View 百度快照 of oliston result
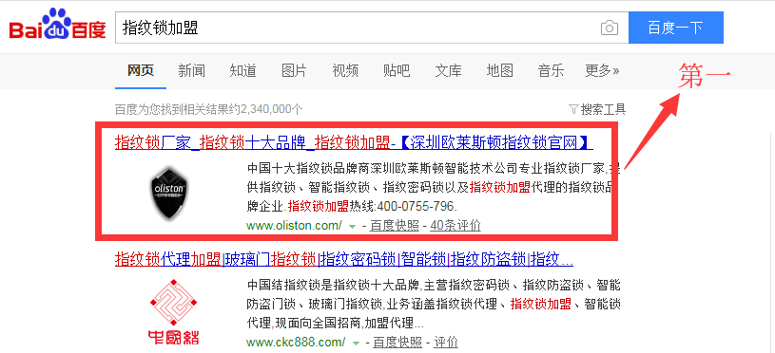Image resolution: width=775 pixels, height=353 pixels. [x=395, y=226]
